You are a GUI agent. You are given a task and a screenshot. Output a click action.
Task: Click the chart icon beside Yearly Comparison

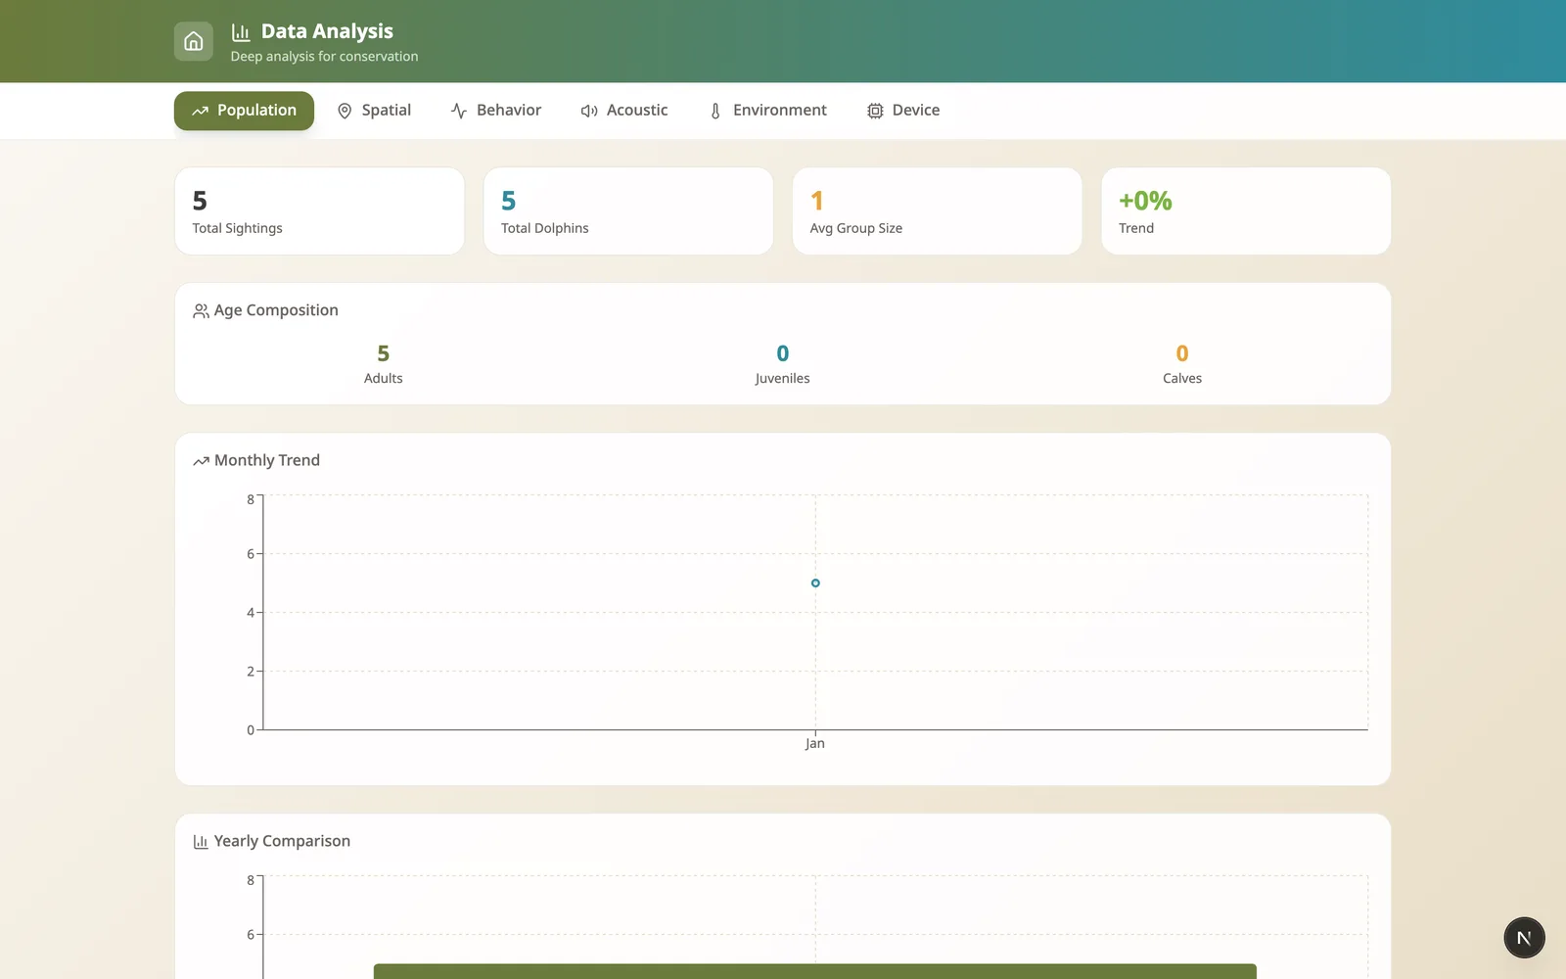(x=201, y=842)
